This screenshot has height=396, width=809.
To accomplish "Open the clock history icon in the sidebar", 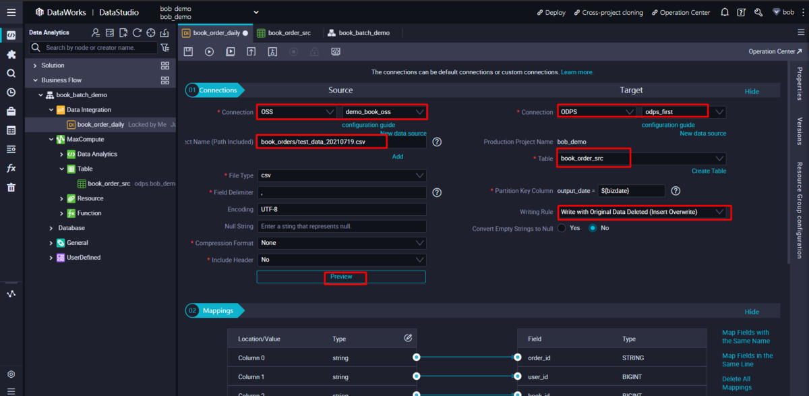I will tap(11, 92).
